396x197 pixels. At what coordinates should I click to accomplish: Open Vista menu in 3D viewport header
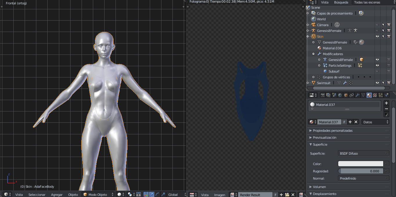click(x=19, y=195)
